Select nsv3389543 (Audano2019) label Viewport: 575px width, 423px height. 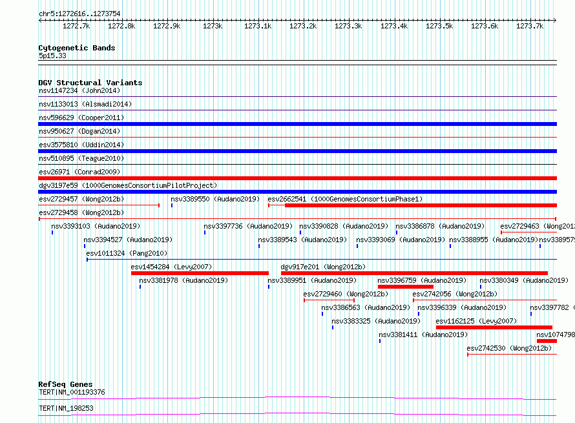302,240
